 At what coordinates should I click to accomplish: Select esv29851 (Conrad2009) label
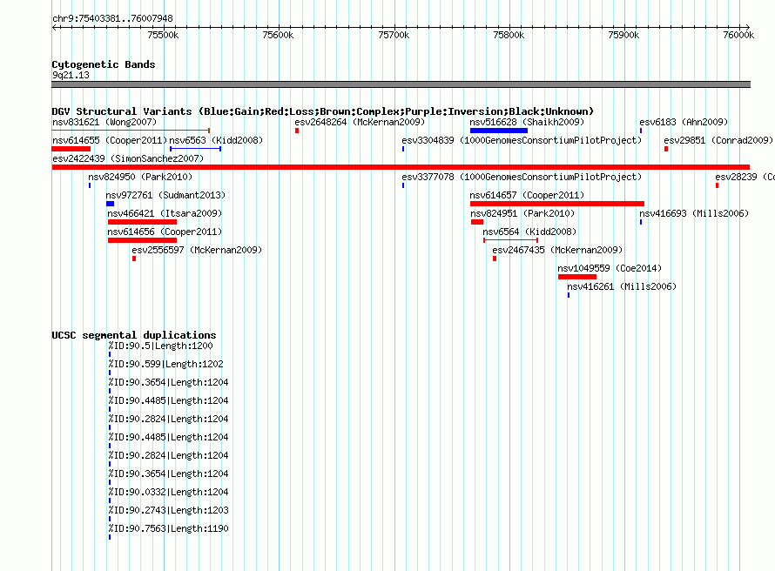tap(718, 140)
